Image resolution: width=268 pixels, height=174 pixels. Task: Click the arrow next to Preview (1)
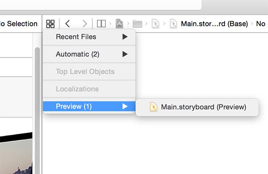pos(125,106)
